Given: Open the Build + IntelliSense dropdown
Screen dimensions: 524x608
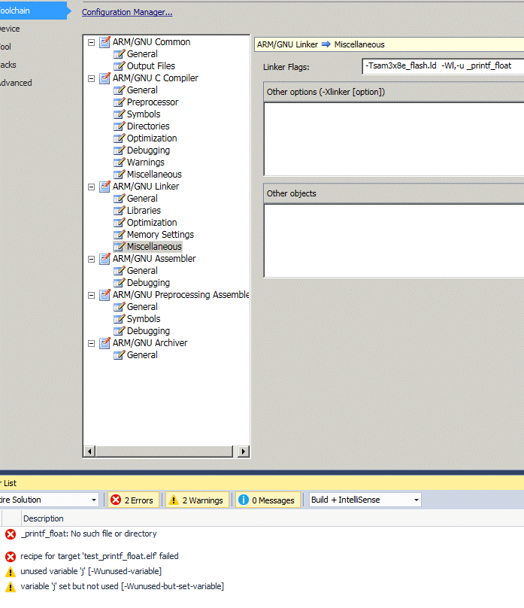Looking at the screenshot, I should [365, 500].
